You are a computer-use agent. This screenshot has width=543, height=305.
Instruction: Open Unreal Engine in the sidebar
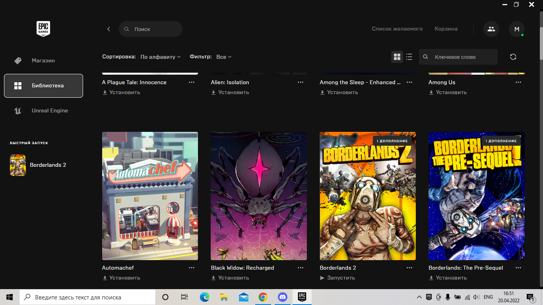[x=43, y=111]
